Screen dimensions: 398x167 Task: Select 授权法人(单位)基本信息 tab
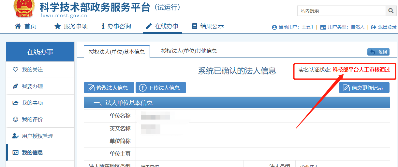(117, 52)
